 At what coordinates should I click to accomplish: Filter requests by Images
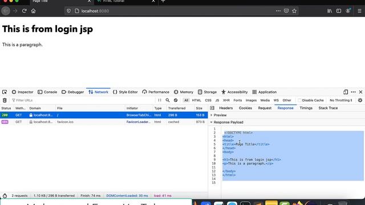251,100
